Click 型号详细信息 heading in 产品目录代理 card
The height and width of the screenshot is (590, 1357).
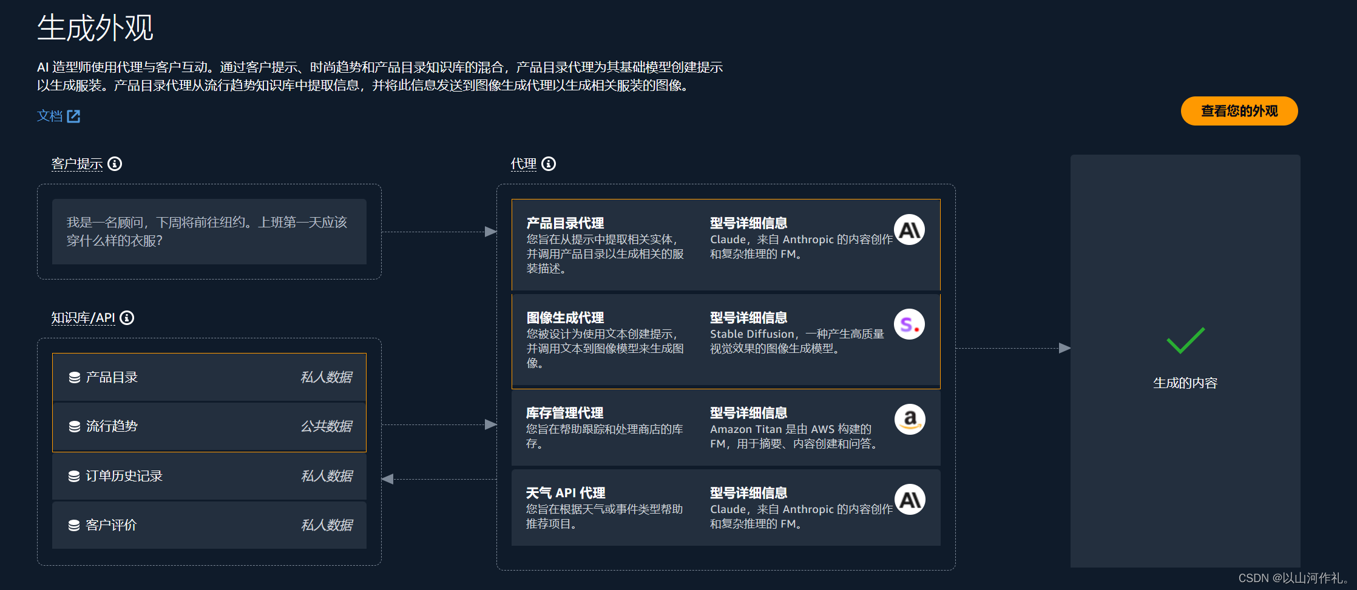[749, 223]
